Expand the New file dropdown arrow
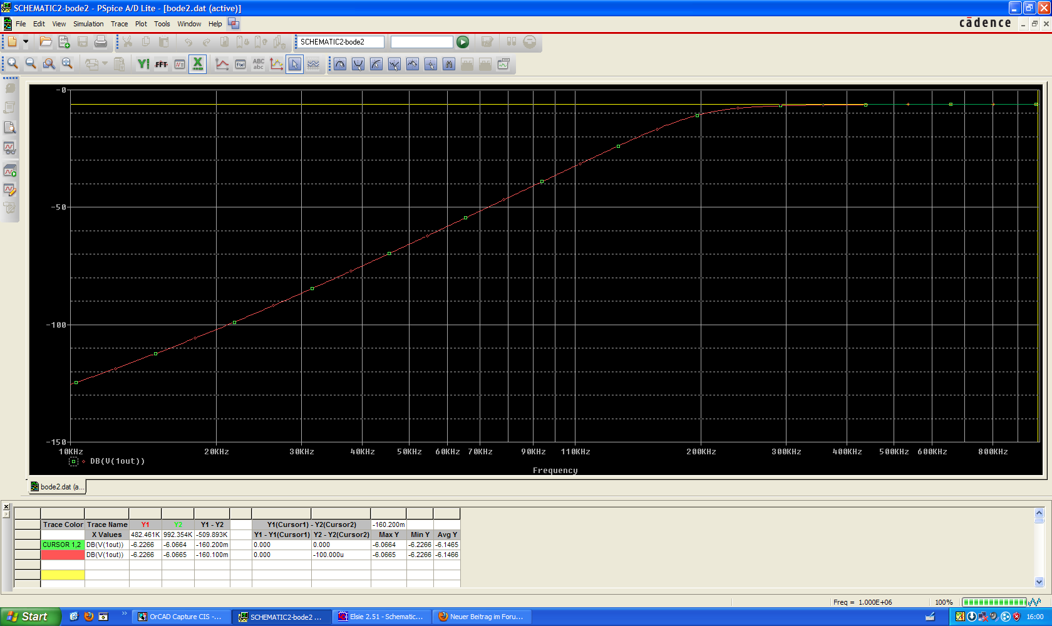 click(26, 42)
